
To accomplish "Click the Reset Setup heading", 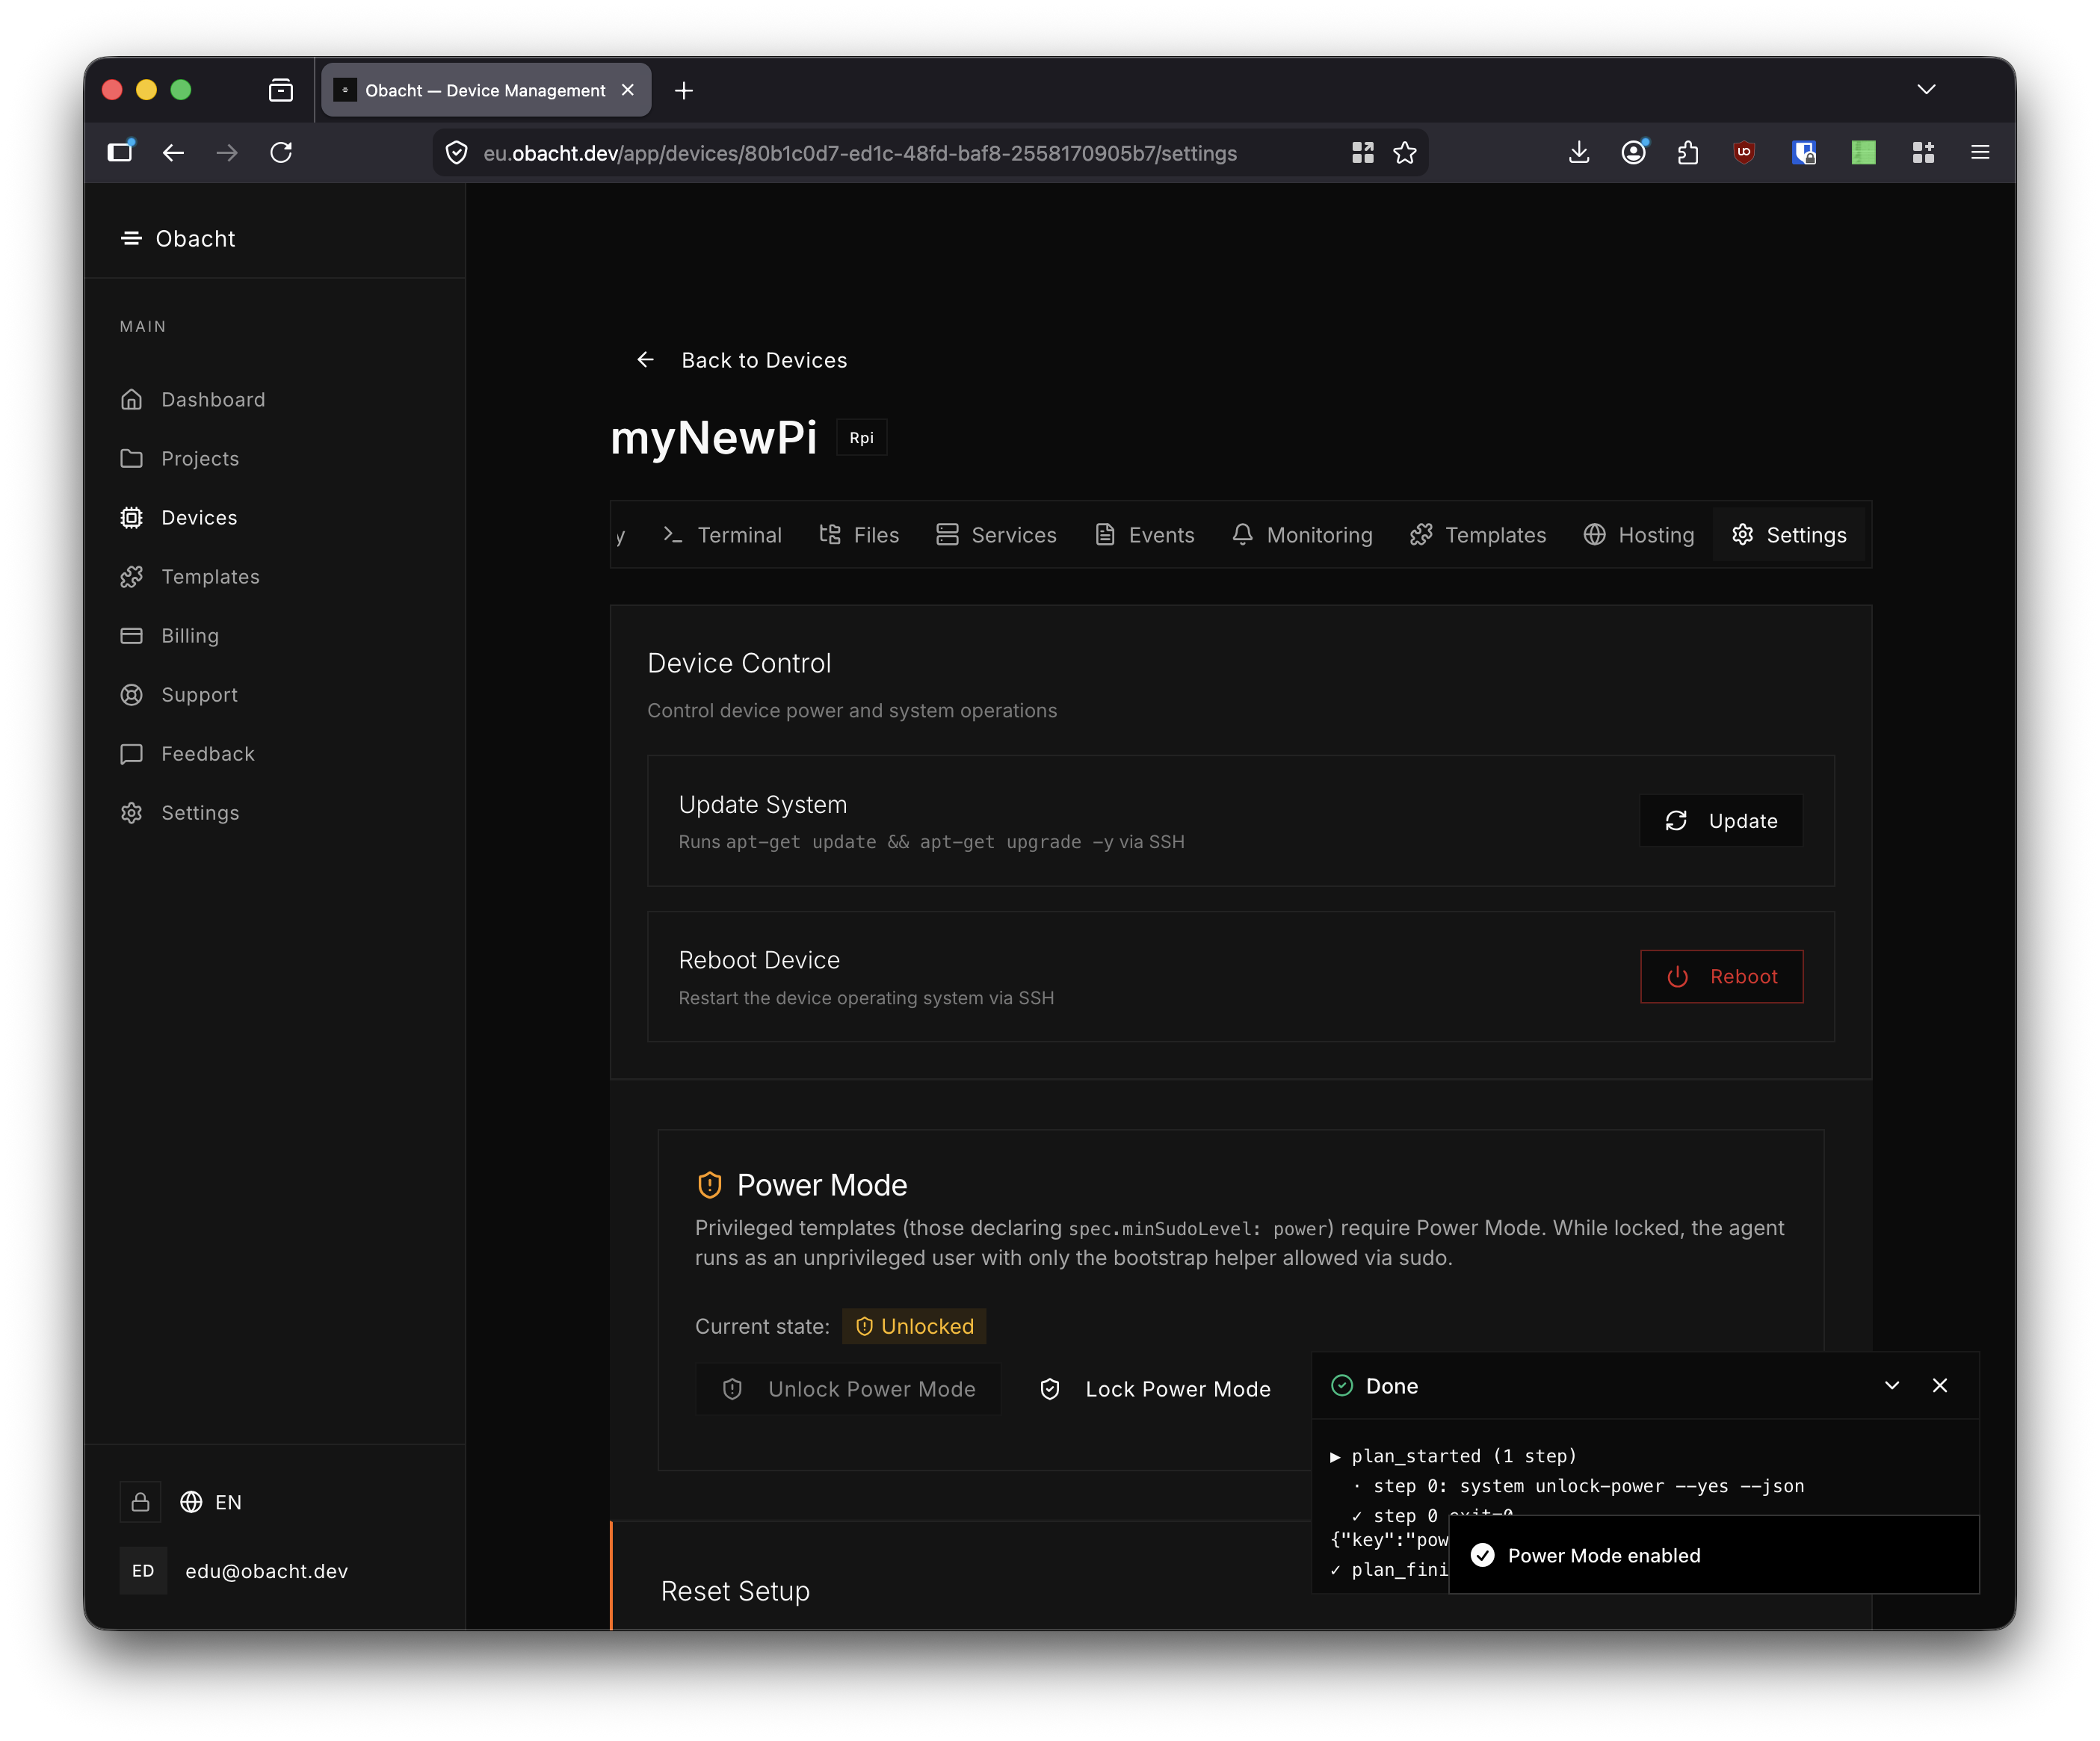I will click(x=735, y=1591).
